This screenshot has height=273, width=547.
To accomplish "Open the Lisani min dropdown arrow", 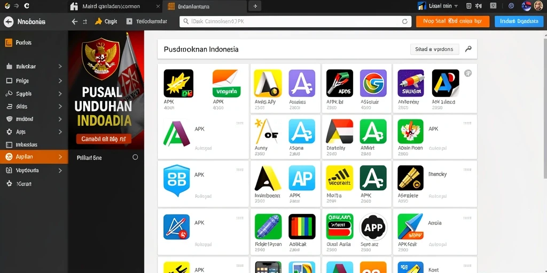I will [x=456, y=6].
